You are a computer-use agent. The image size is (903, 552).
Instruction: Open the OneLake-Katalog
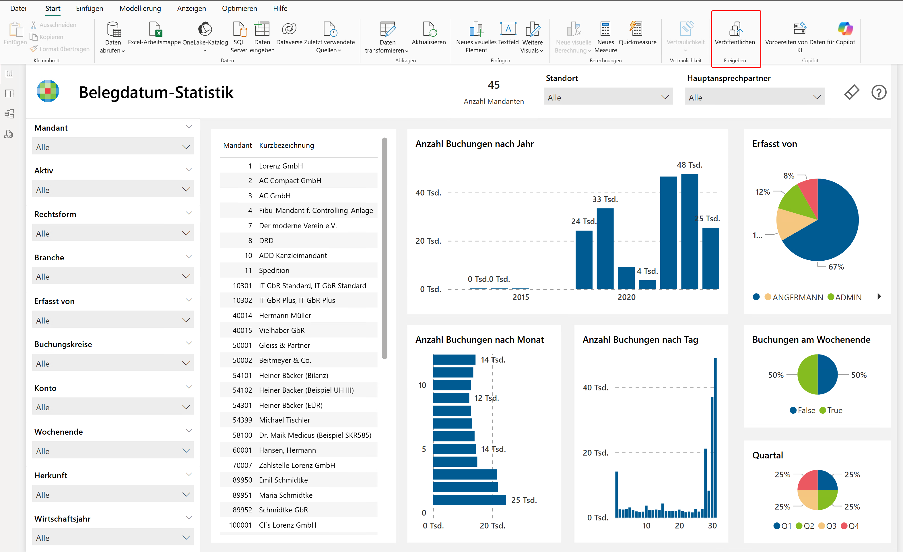coord(205,37)
